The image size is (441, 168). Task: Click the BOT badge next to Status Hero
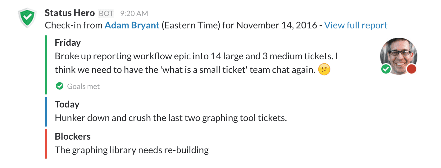tap(106, 13)
